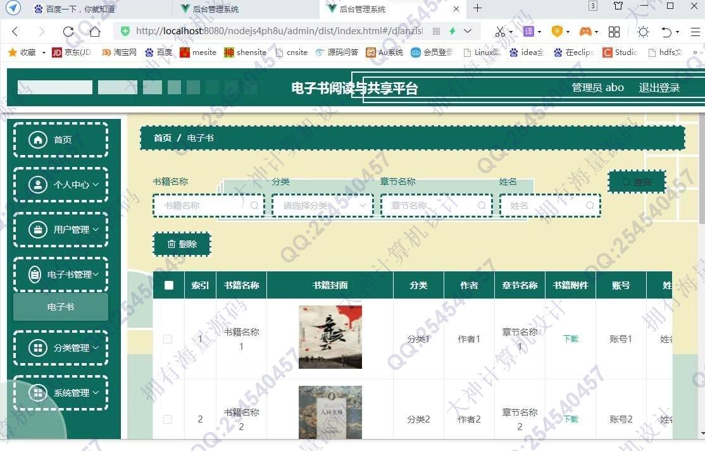The height and width of the screenshot is (451, 705).
Task: Check the row 1 checkbox
Action: (168, 338)
